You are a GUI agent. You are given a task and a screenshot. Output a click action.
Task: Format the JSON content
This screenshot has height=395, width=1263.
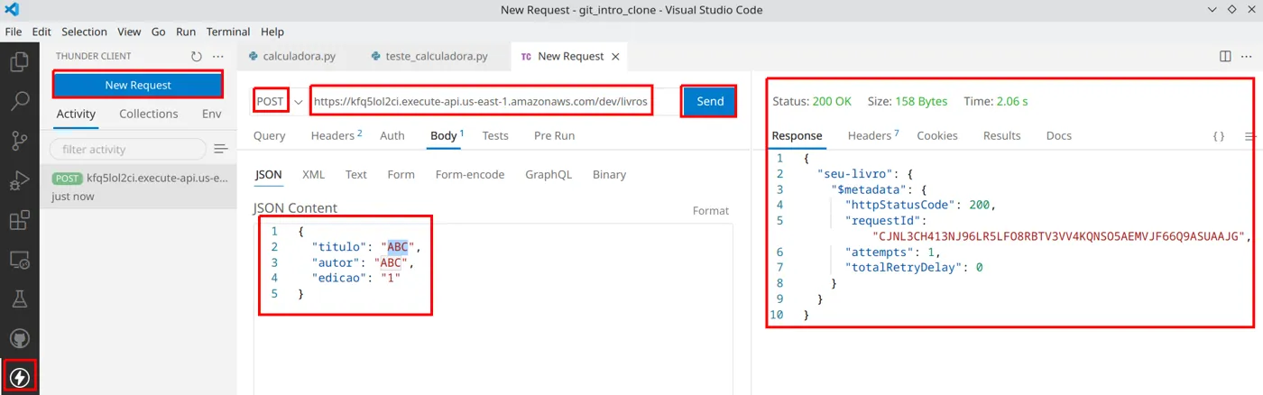[710, 211]
